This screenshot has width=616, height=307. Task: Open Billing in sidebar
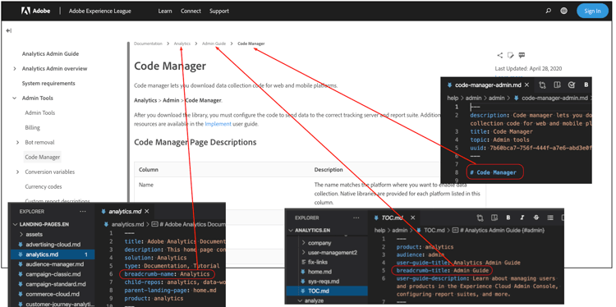33,127
